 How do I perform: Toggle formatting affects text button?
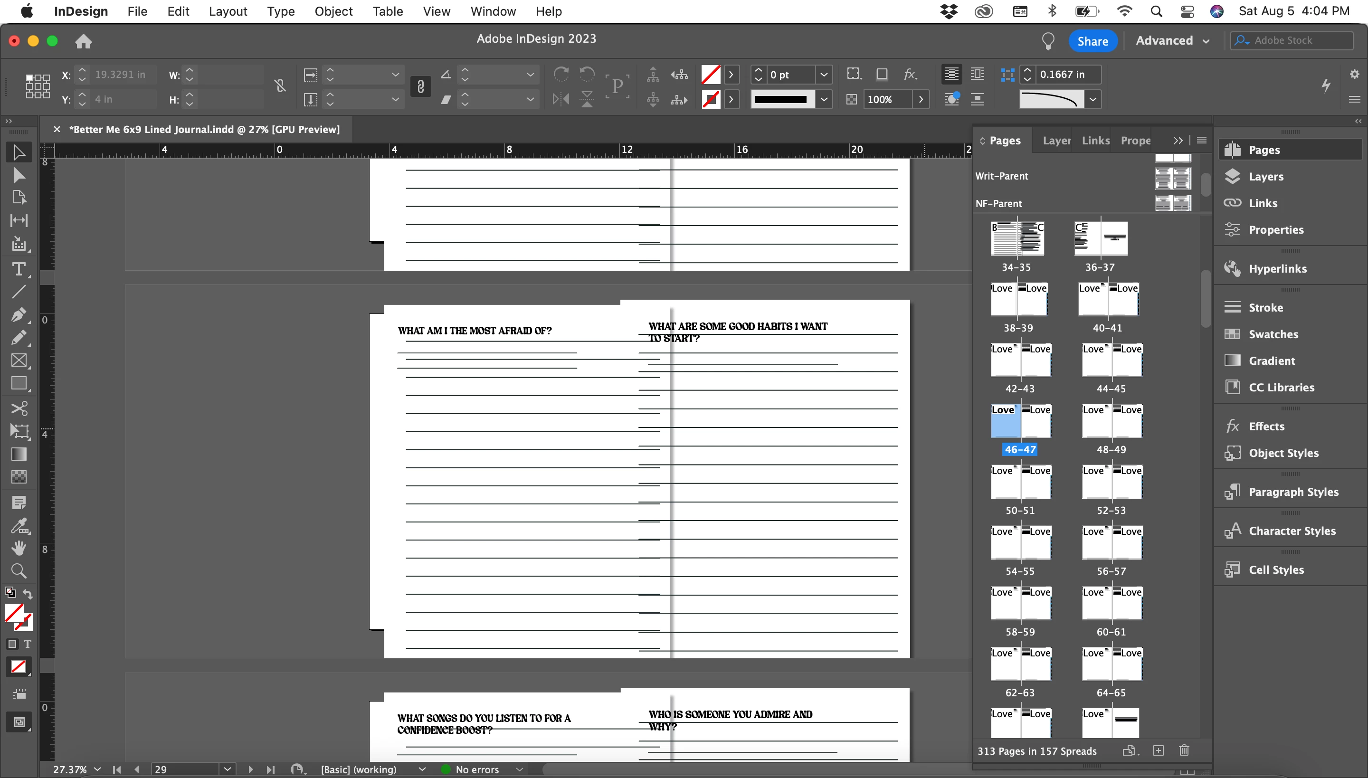point(27,644)
